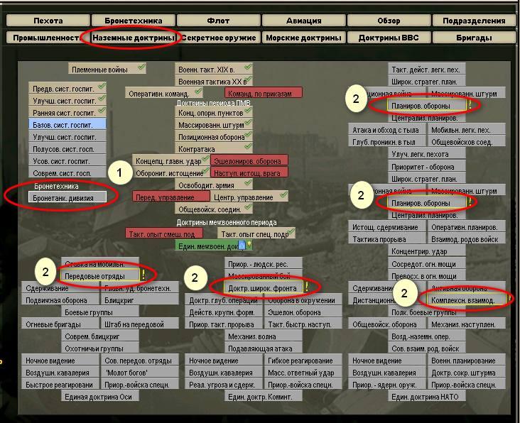Click the green checkmark on Племенные войны

click(x=141, y=67)
